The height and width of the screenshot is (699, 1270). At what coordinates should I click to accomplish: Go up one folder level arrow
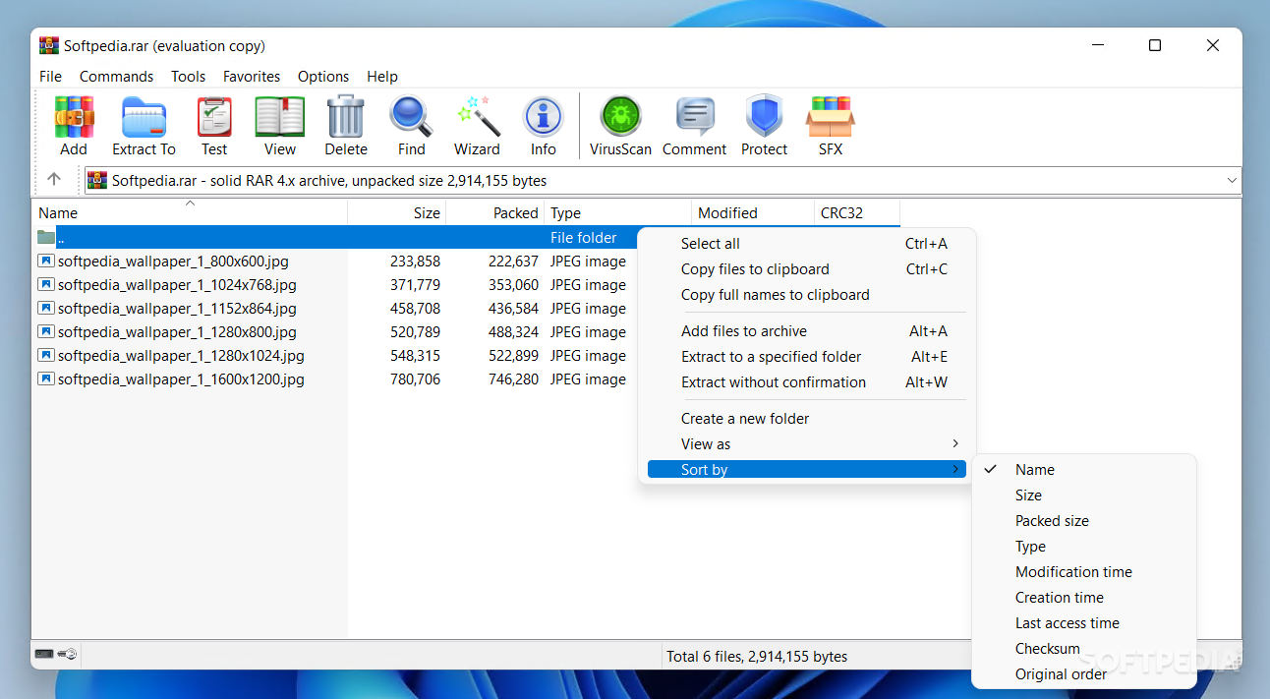tap(54, 179)
